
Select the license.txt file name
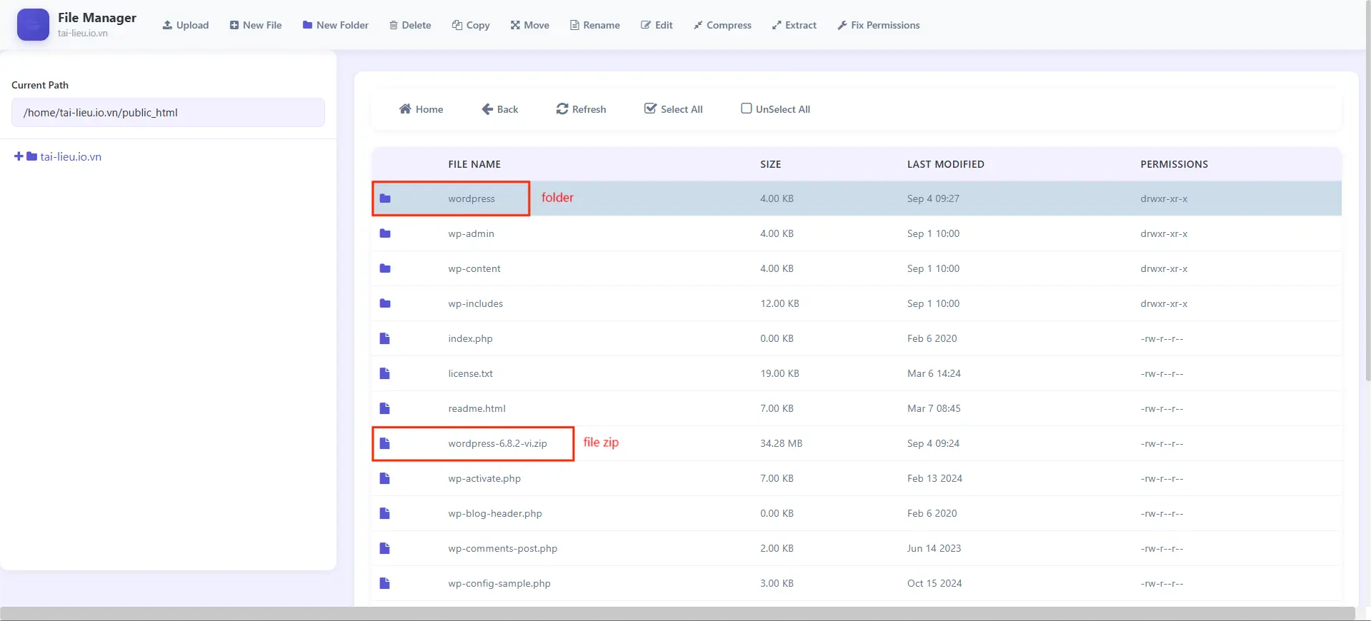tap(470, 373)
